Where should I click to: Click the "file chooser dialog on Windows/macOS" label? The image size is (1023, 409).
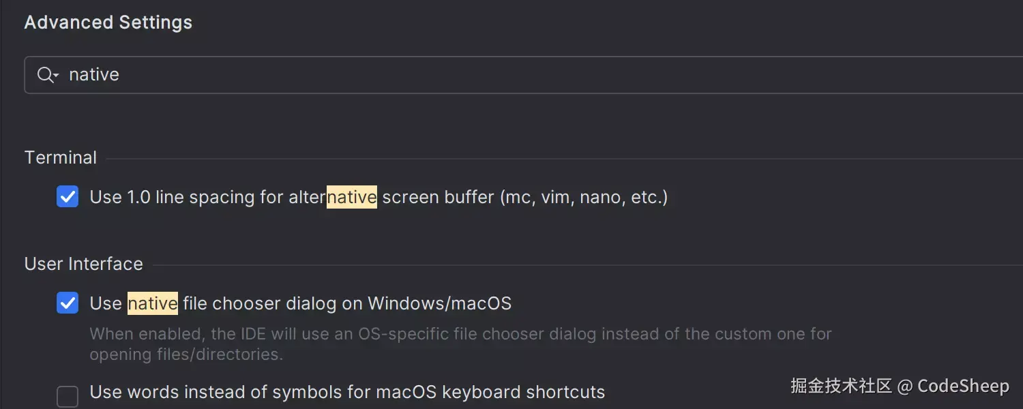pos(347,303)
